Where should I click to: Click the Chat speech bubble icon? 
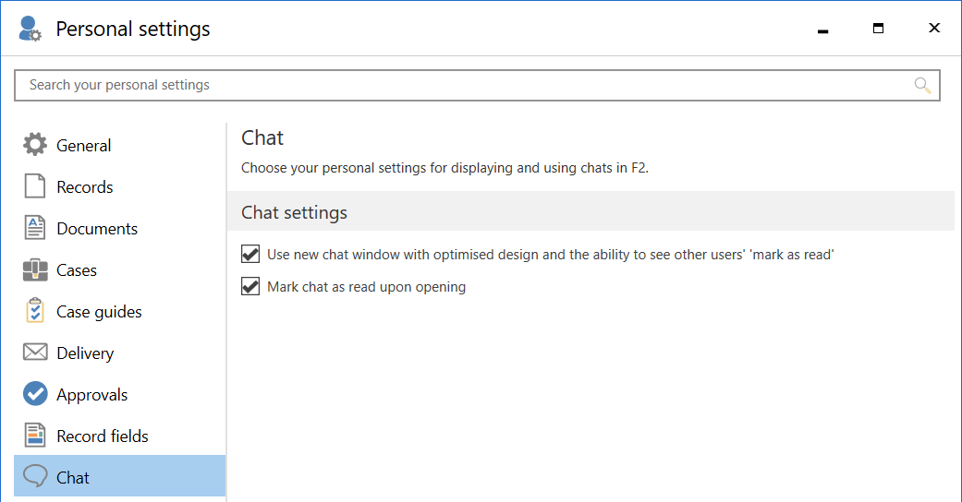[35, 476]
